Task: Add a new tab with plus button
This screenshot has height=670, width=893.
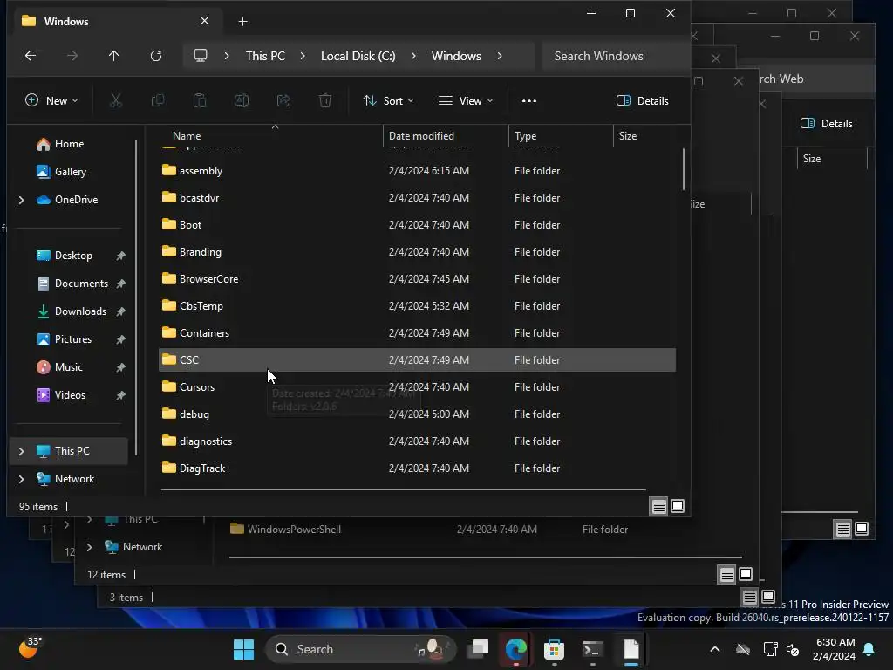Action: click(242, 22)
